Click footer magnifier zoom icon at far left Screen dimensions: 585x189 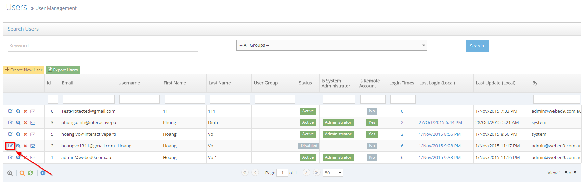(x=10, y=173)
